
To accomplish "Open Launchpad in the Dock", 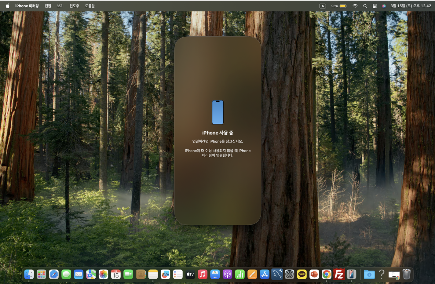I will (x=41, y=274).
